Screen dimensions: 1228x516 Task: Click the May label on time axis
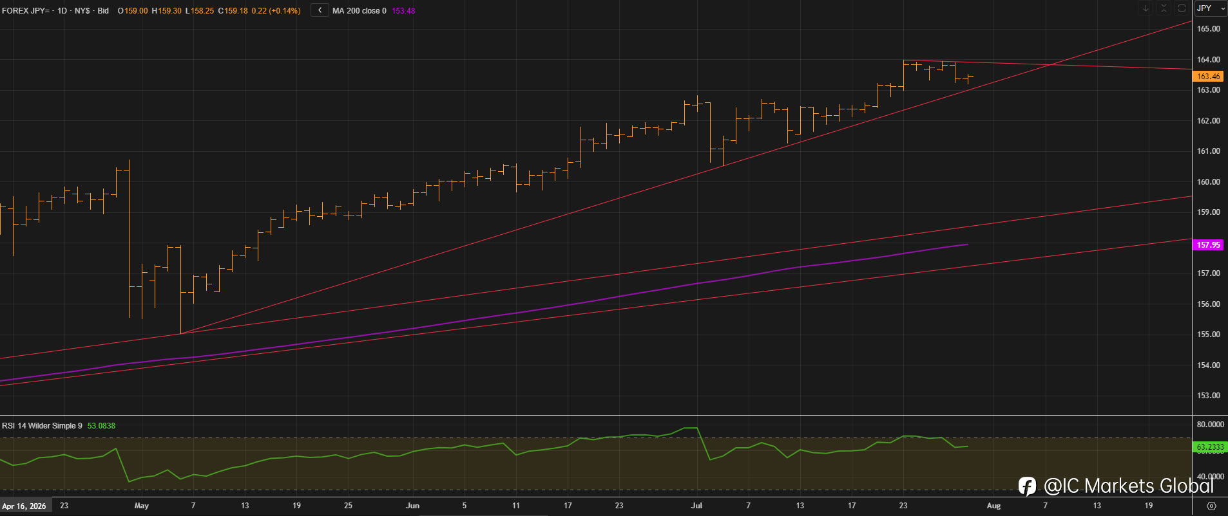(x=142, y=506)
